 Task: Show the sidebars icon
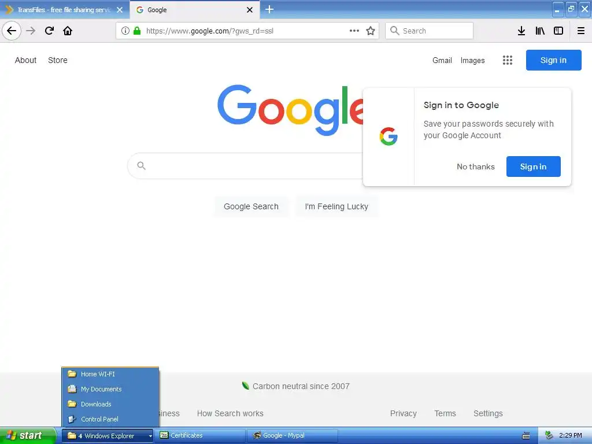[558, 31]
